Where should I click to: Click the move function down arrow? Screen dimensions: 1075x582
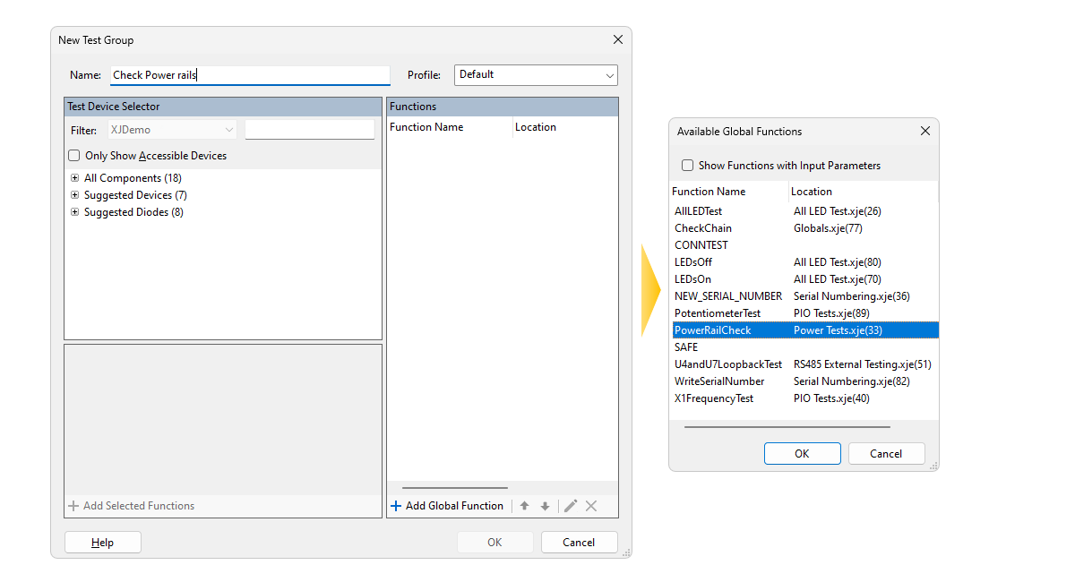point(545,506)
